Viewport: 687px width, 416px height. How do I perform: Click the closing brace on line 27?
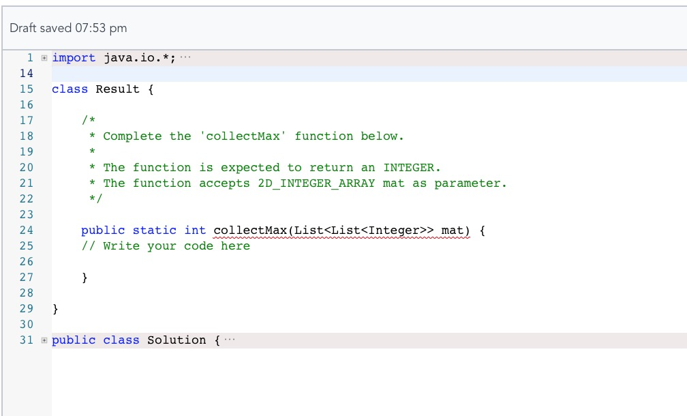[x=85, y=278]
